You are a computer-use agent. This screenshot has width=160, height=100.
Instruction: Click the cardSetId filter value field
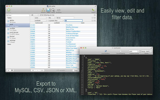coord(74,21)
